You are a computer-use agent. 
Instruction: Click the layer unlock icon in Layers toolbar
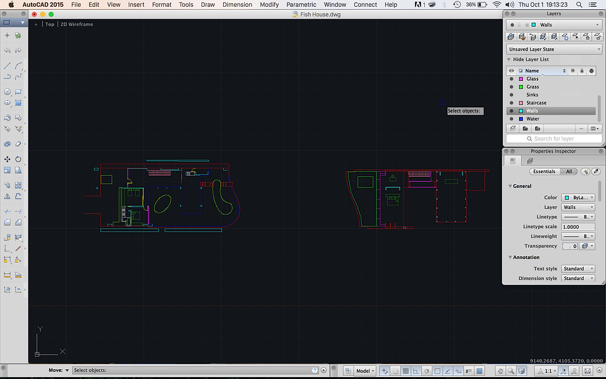pos(598,36)
